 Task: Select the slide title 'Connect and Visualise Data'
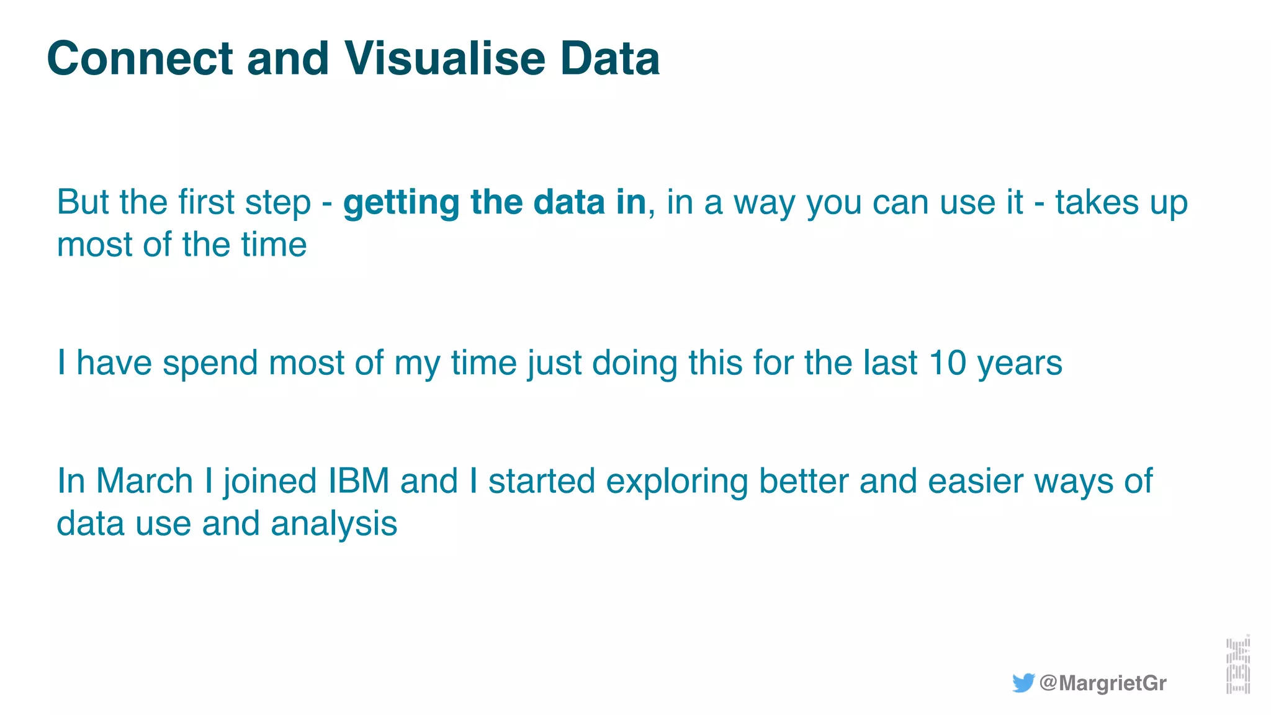pos(353,59)
